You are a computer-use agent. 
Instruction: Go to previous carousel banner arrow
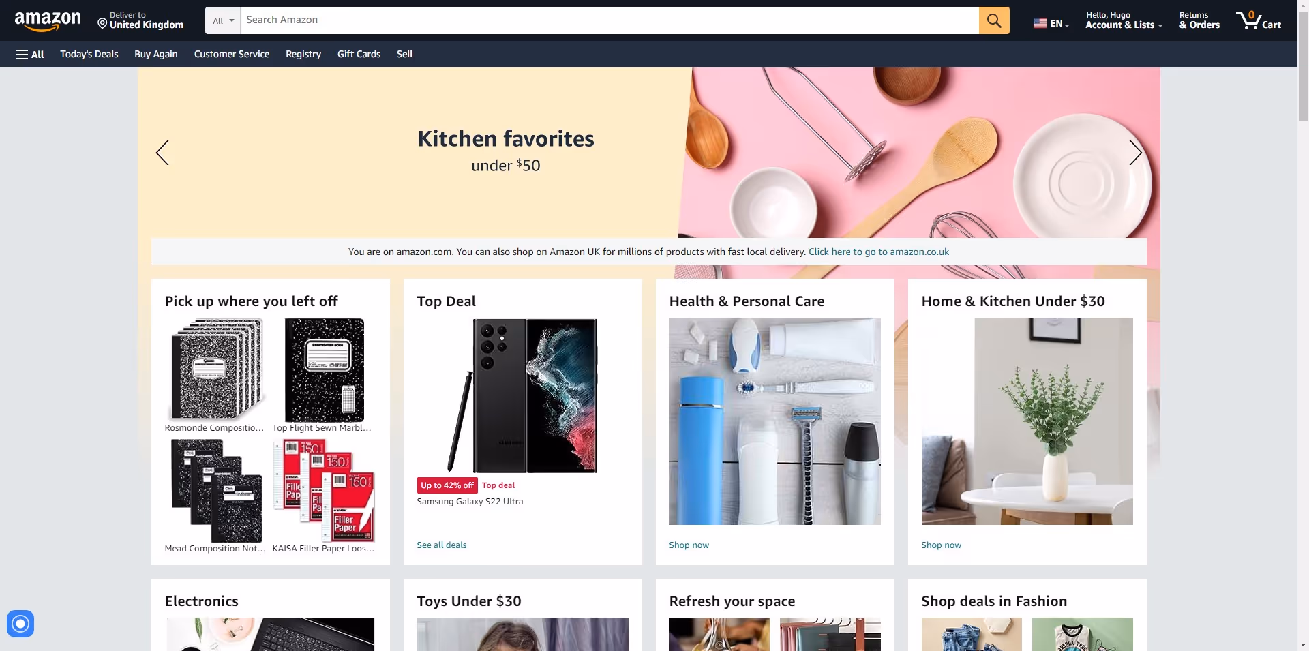[x=162, y=153]
